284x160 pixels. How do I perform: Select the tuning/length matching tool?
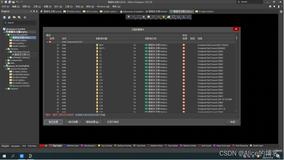[159, 17]
